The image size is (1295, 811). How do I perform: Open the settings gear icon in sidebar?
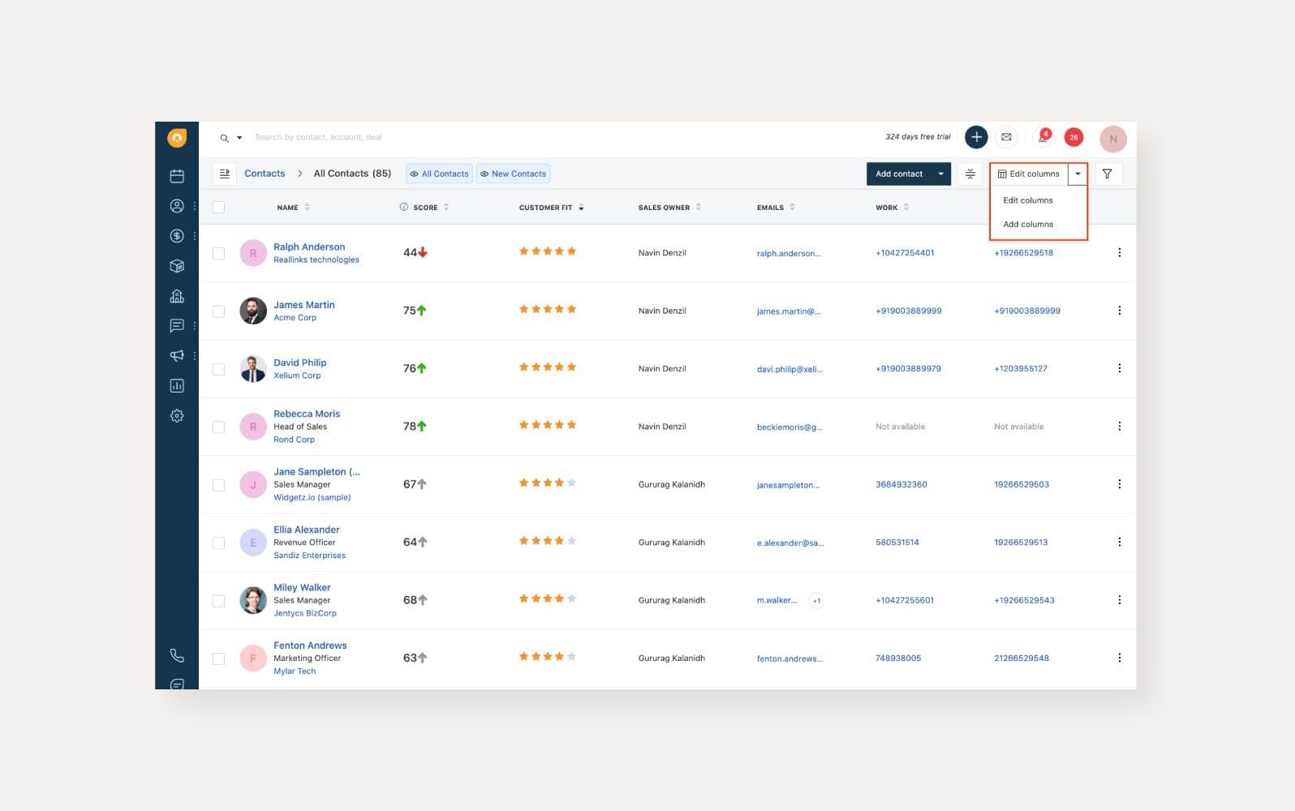pyautogui.click(x=177, y=416)
